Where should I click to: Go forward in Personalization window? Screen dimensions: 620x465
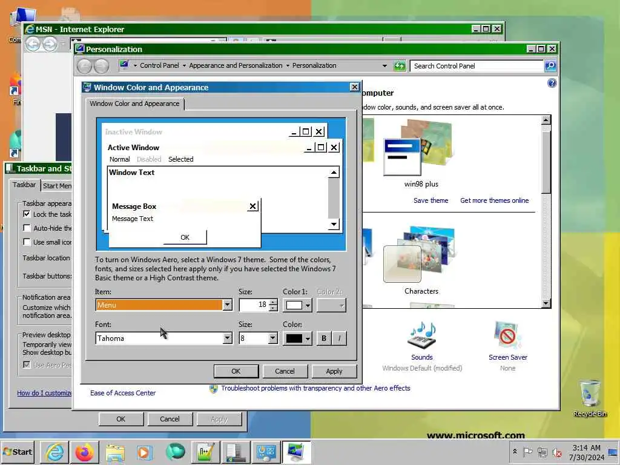coord(101,66)
